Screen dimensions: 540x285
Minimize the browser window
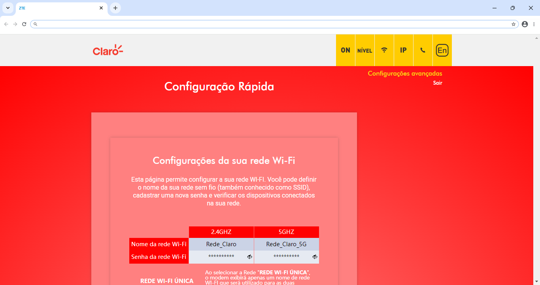click(x=495, y=8)
